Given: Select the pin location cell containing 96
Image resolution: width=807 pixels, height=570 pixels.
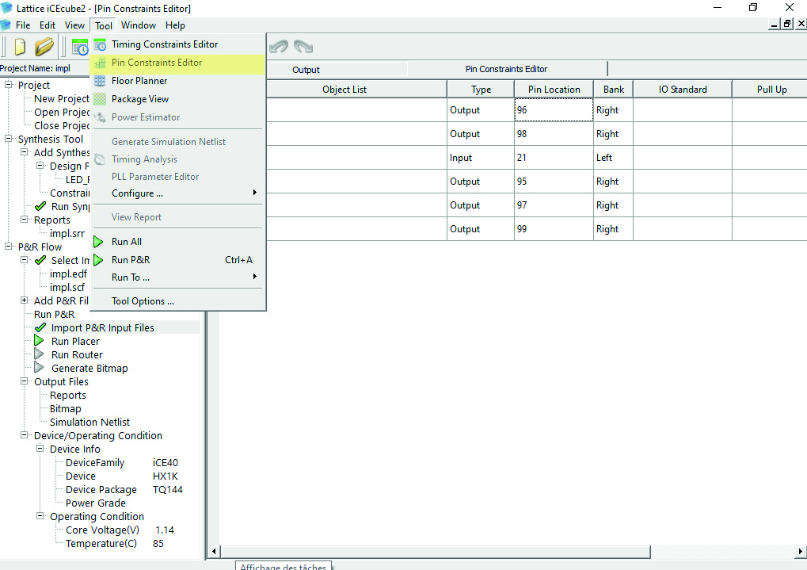Looking at the screenshot, I should pos(554,109).
